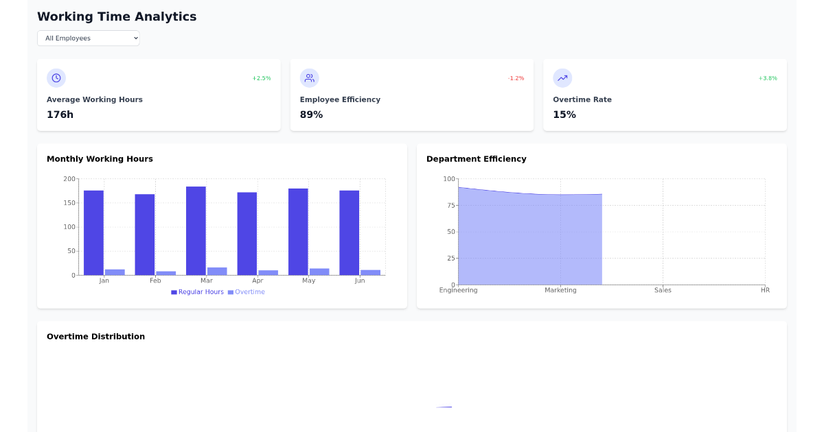Click the +2.5% change indicator
The height and width of the screenshot is (432, 824).
[262, 78]
